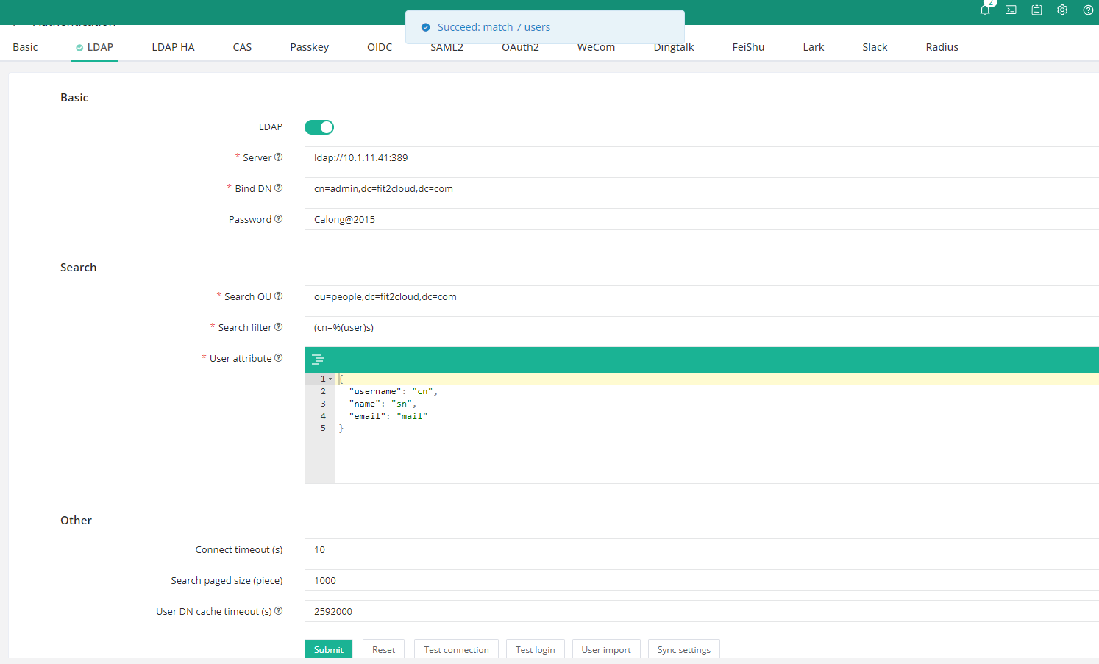Click the Test login button
The width and height of the screenshot is (1099, 664).
(536, 649)
